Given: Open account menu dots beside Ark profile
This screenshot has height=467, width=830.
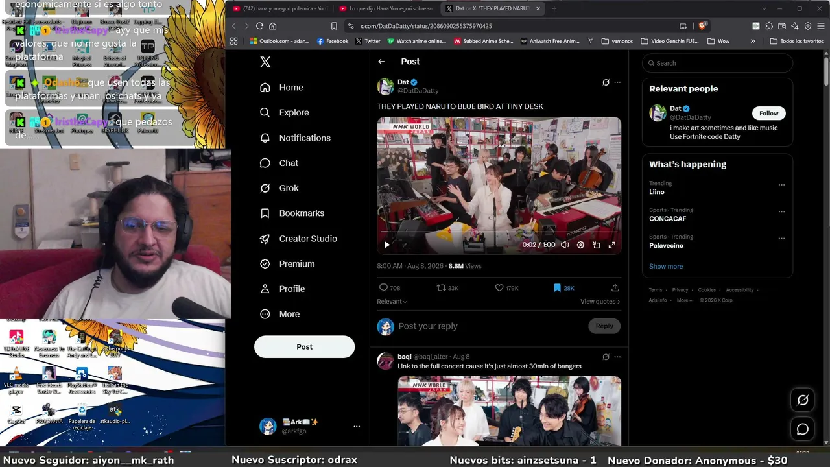Looking at the screenshot, I should tap(357, 426).
